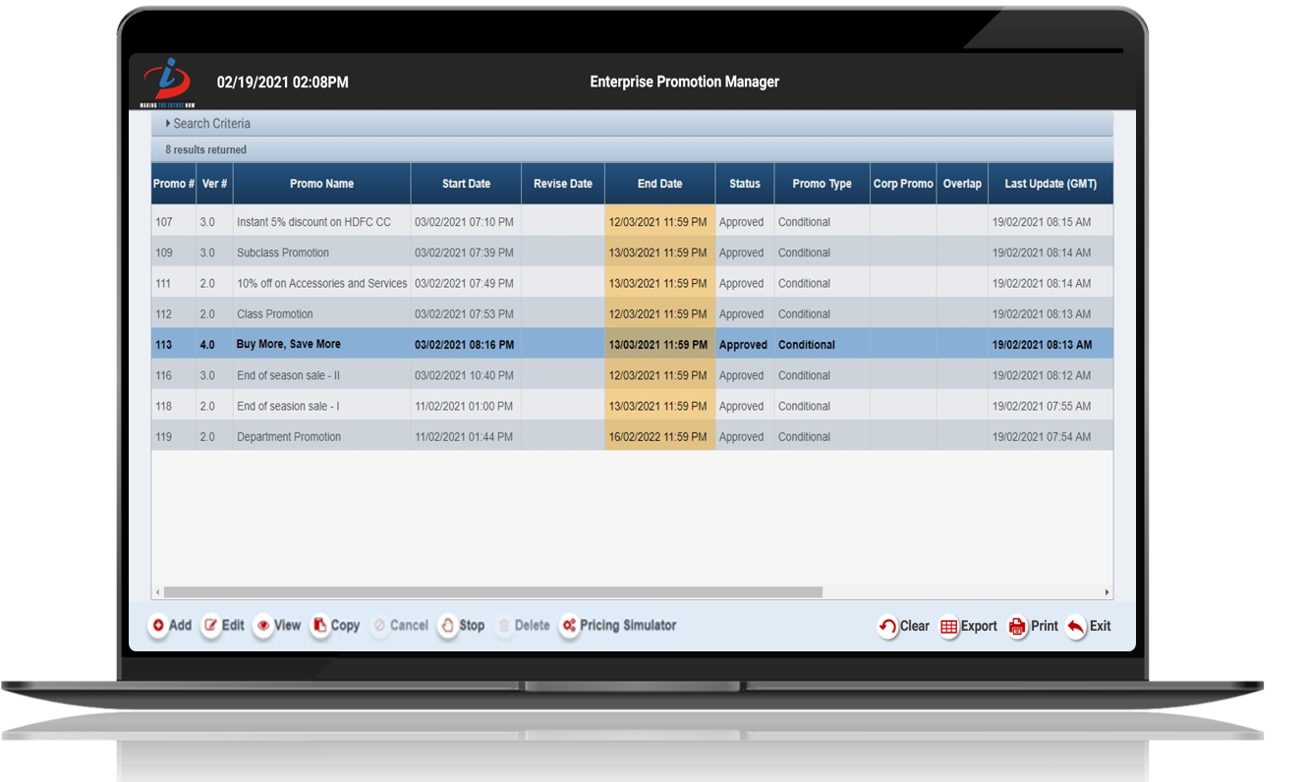
Task: Sort by Start Date column header
Action: coord(466,184)
